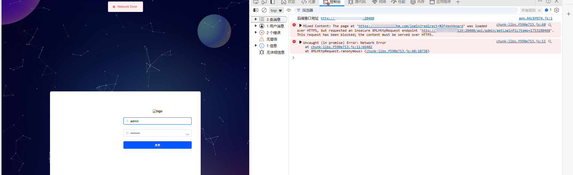Switch to the 元素 elements tab
The width and height of the screenshot is (573, 175).
tap(308, 2)
